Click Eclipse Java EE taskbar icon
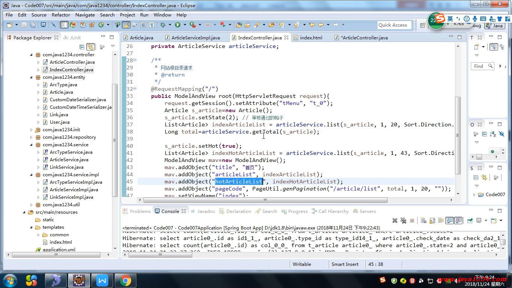The height and width of the screenshot is (288, 512). click(79, 280)
